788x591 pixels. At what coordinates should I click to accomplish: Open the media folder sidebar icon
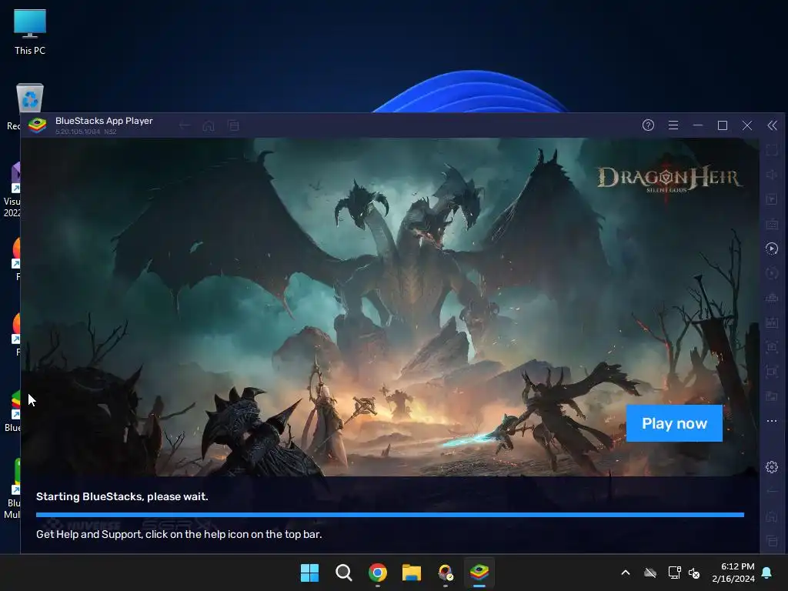(x=772, y=396)
